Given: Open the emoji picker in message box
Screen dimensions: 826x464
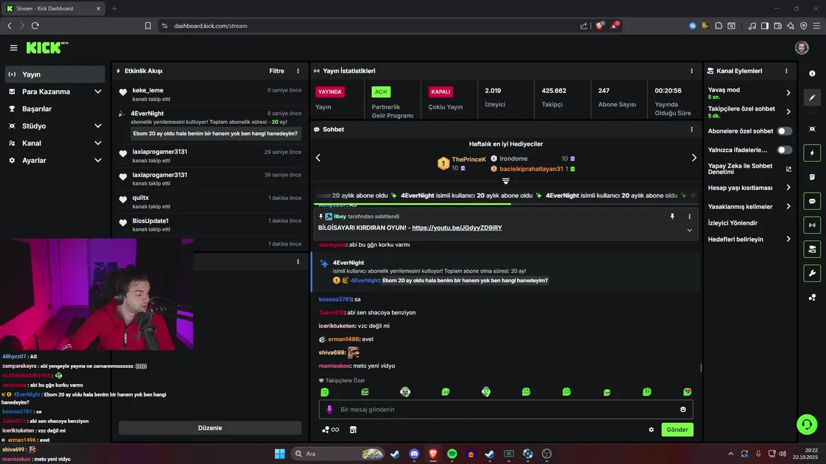Looking at the screenshot, I should pos(683,409).
